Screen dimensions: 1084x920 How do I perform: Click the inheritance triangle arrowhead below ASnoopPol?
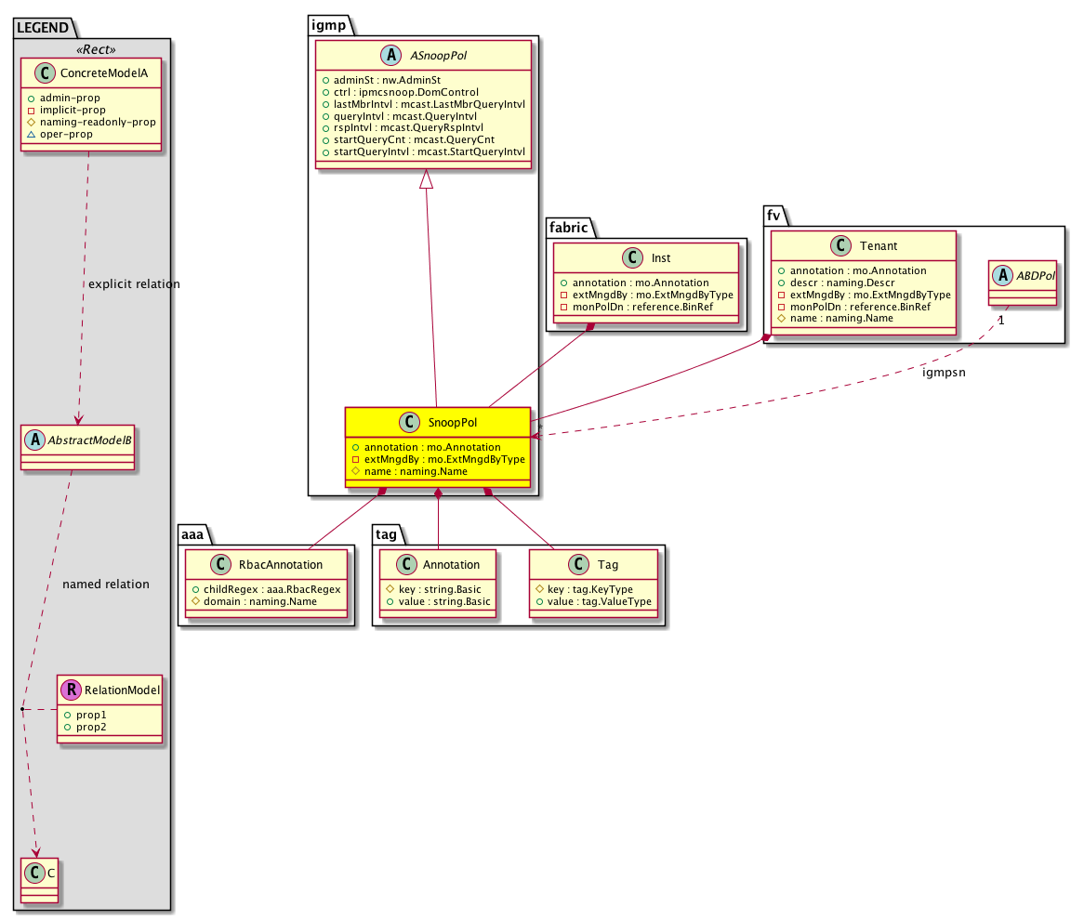(x=426, y=182)
